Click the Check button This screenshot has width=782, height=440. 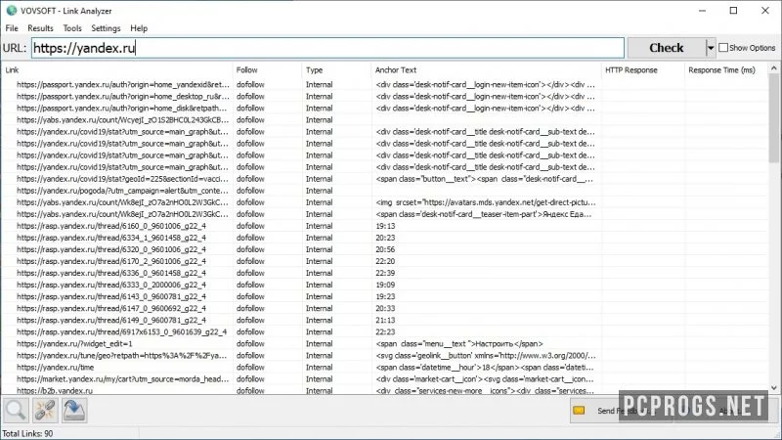pos(667,48)
